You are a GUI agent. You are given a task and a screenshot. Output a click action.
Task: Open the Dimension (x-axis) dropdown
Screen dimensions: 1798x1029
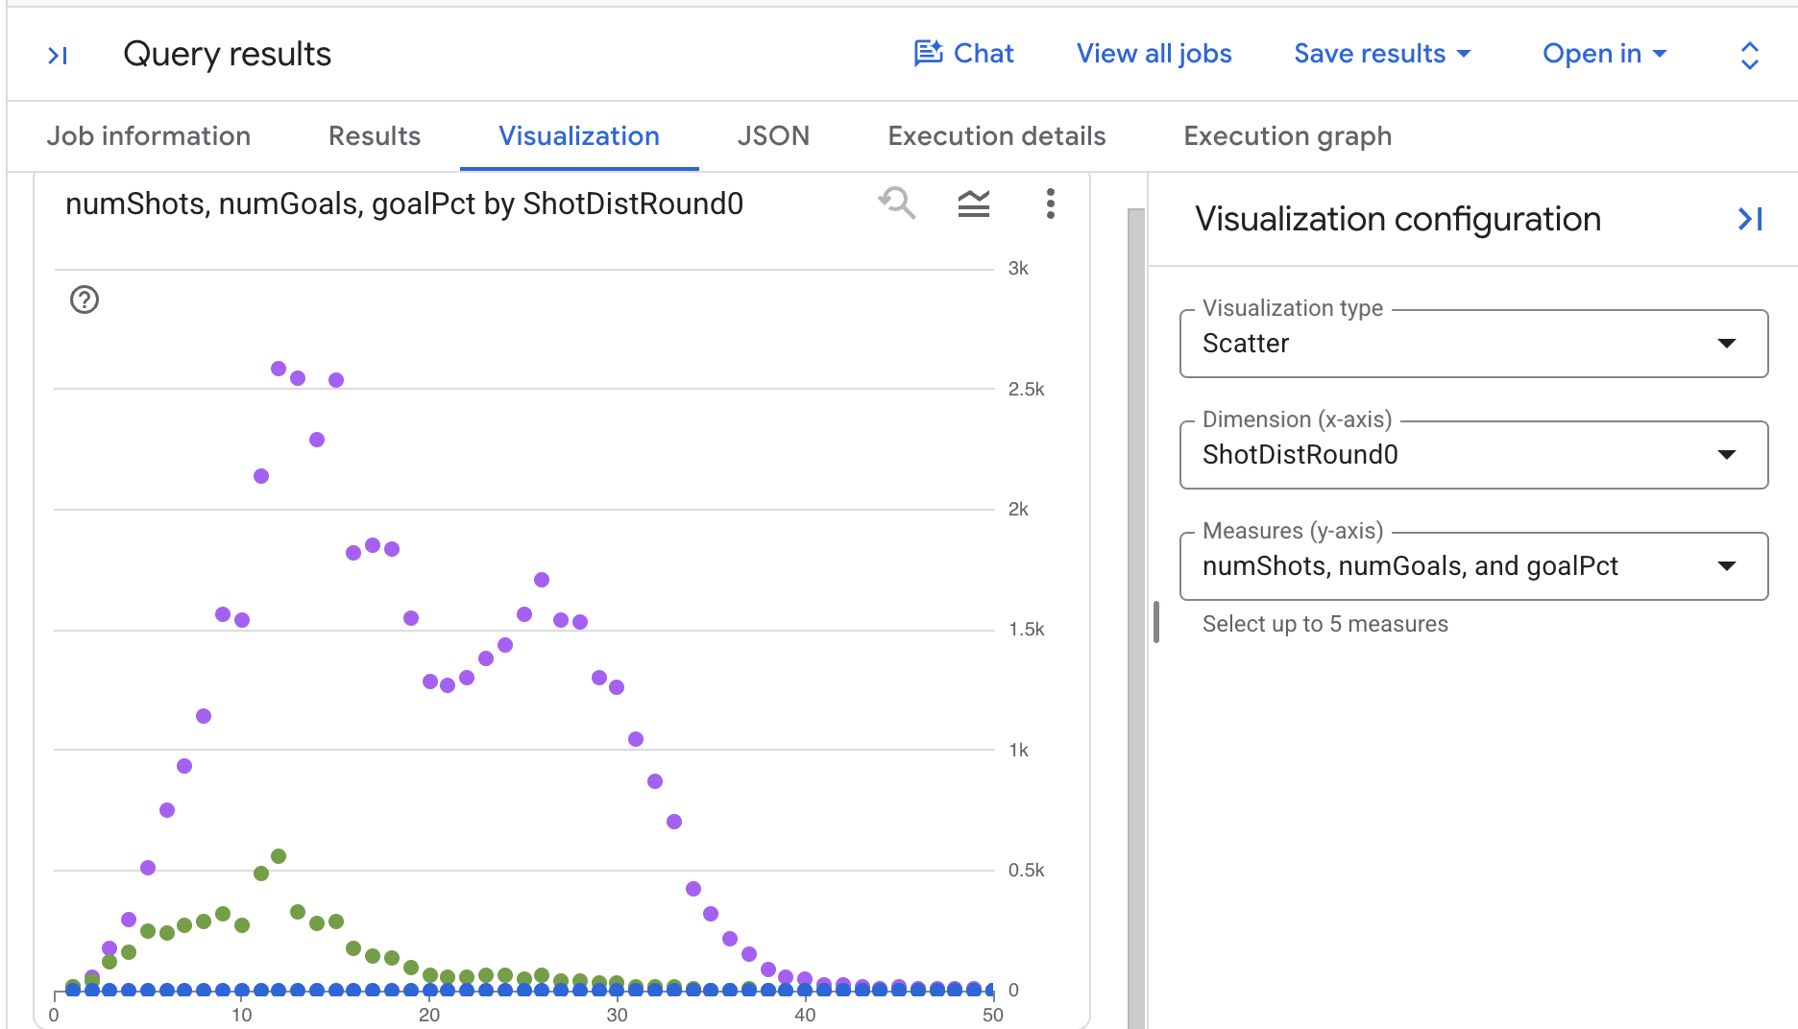coord(1473,455)
